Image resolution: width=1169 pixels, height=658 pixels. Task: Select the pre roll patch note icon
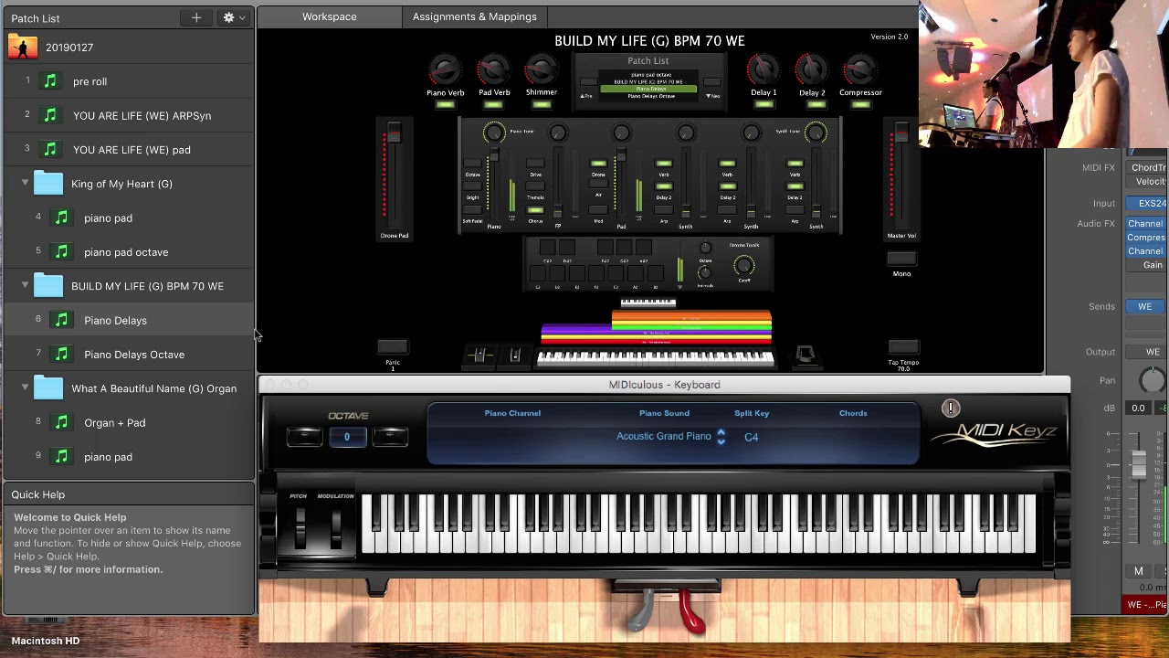(x=50, y=81)
